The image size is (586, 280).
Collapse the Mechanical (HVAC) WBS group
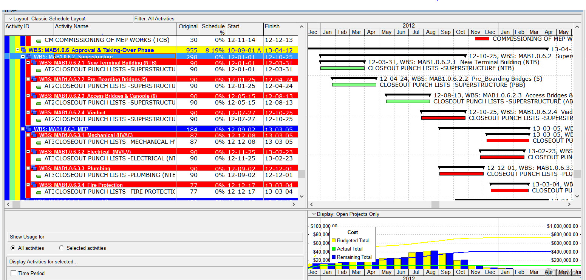[x=28, y=135]
